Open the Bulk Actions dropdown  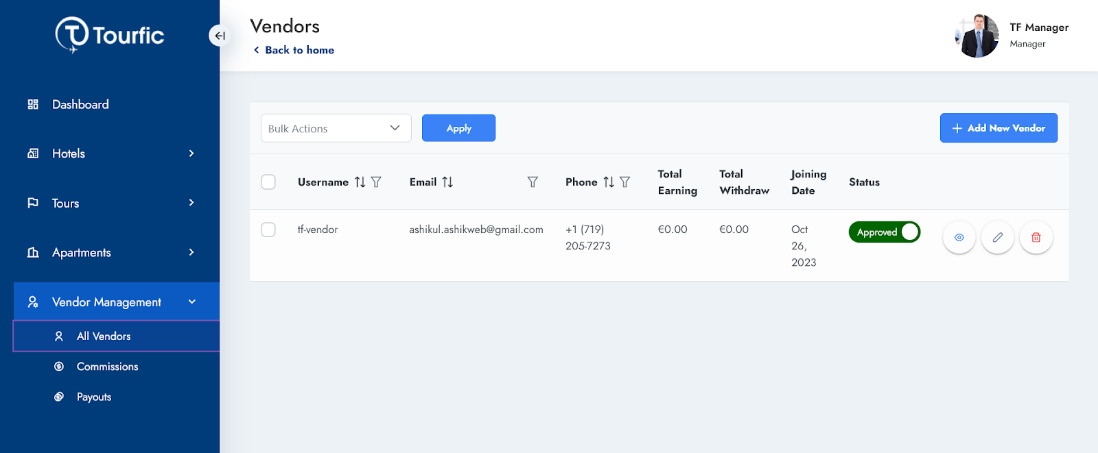[336, 128]
